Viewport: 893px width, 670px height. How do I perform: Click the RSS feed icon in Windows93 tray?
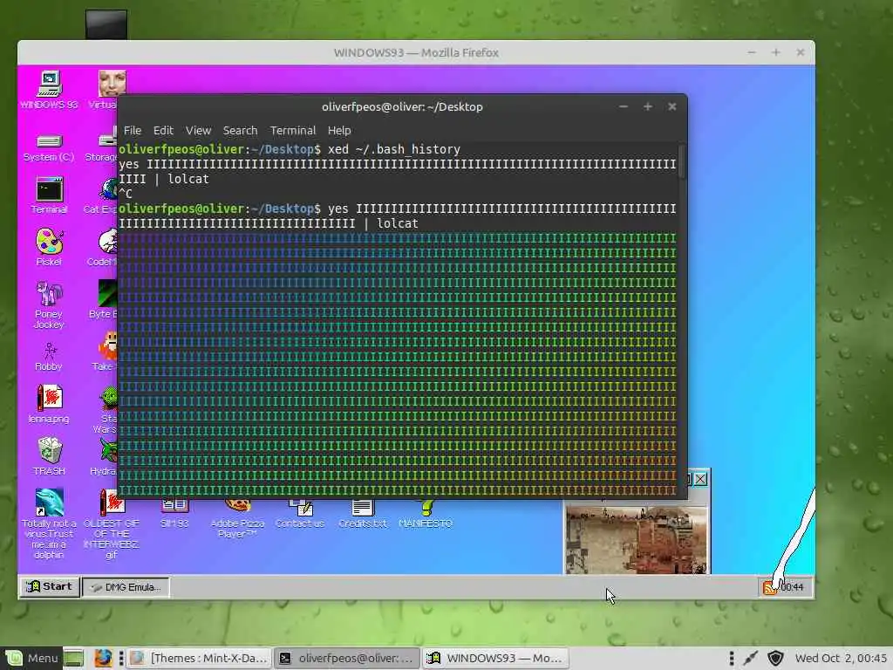pyautogui.click(x=769, y=587)
